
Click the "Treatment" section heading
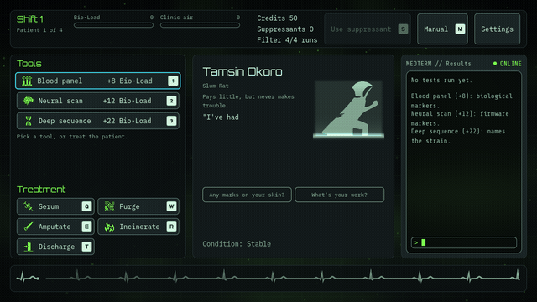(x=41, y=190)
